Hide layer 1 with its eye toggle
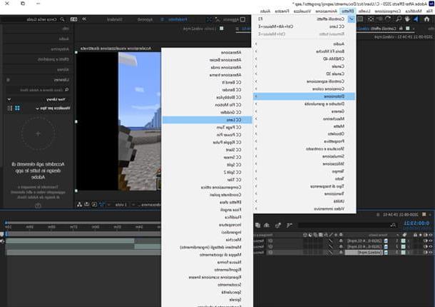This screenshot has width=435, height=307. pyautogui.click(x=431, y=241)
